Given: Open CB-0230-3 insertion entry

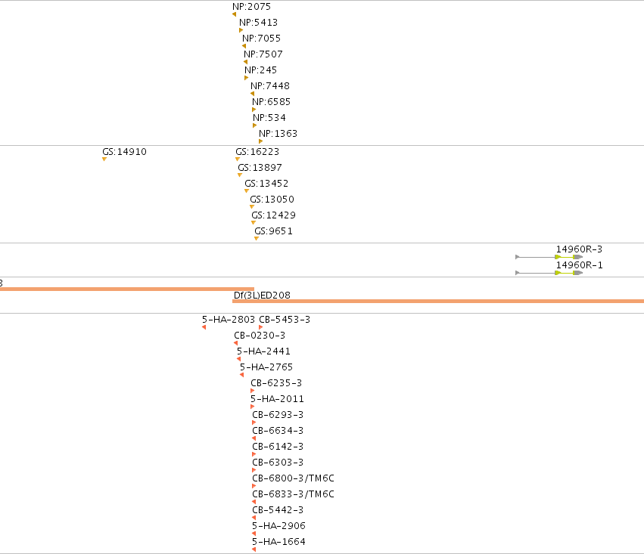Looking at the screenshot, I should pyautogui.click(x=260, y=336).
